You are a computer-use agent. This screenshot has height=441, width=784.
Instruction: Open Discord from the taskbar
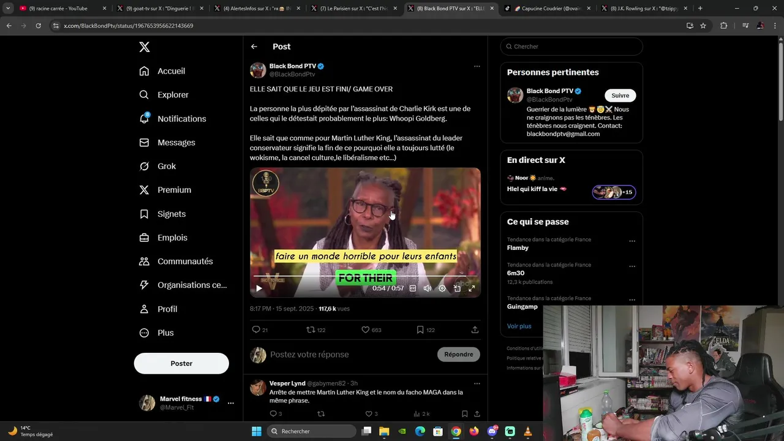pyautogui.click(x=492, y=431)
